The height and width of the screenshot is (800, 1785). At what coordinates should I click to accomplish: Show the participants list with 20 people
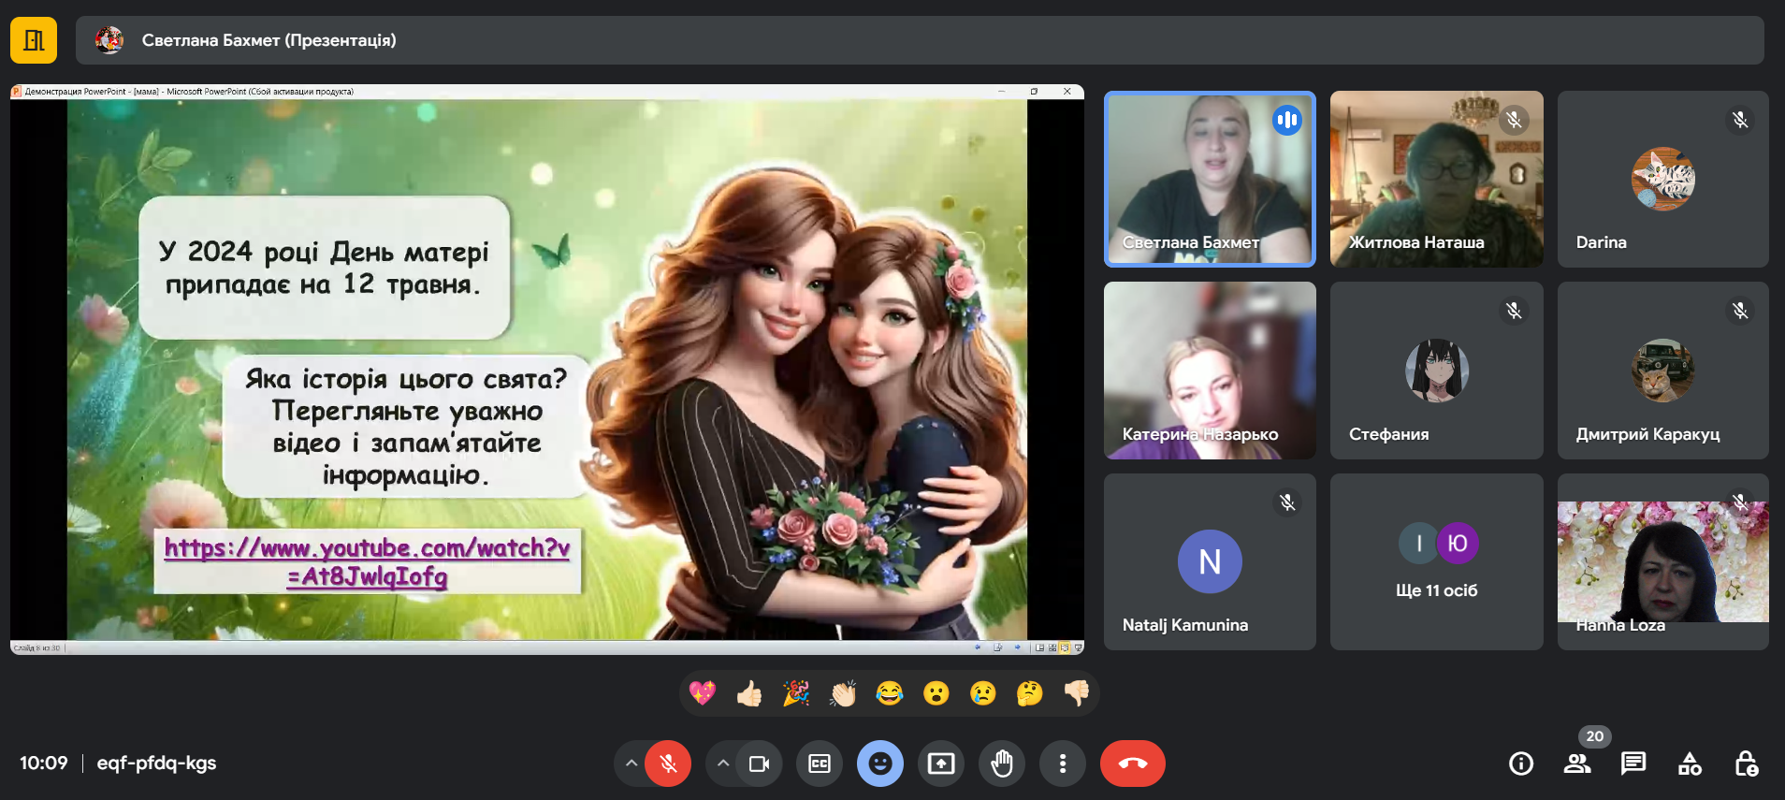pos(1577,764)
